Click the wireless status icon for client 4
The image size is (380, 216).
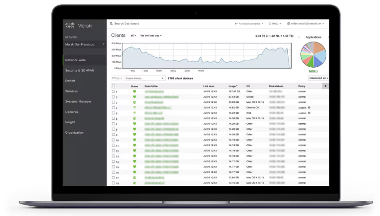[x=135, y=108]
